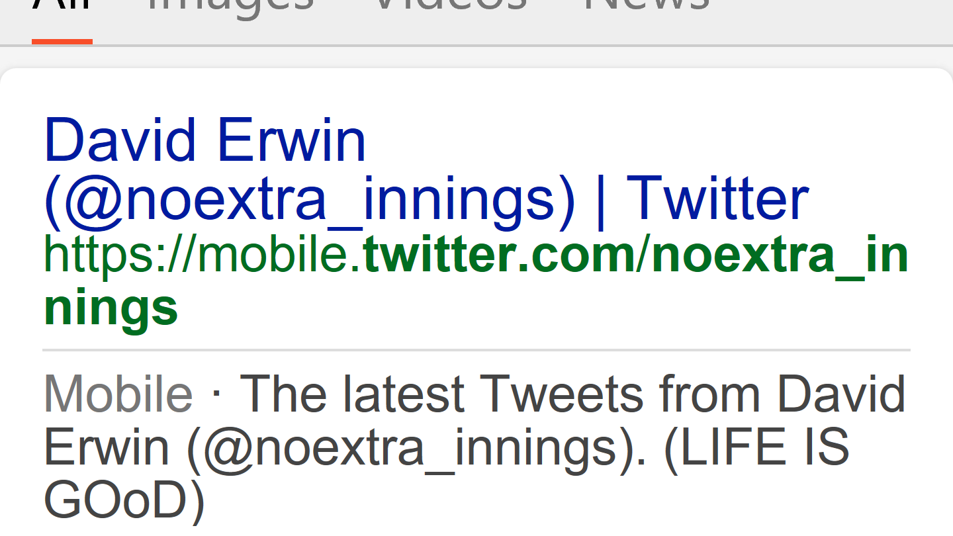
Task: Select the News search tab
Action: pyautogui.click(x=647, y=7)
